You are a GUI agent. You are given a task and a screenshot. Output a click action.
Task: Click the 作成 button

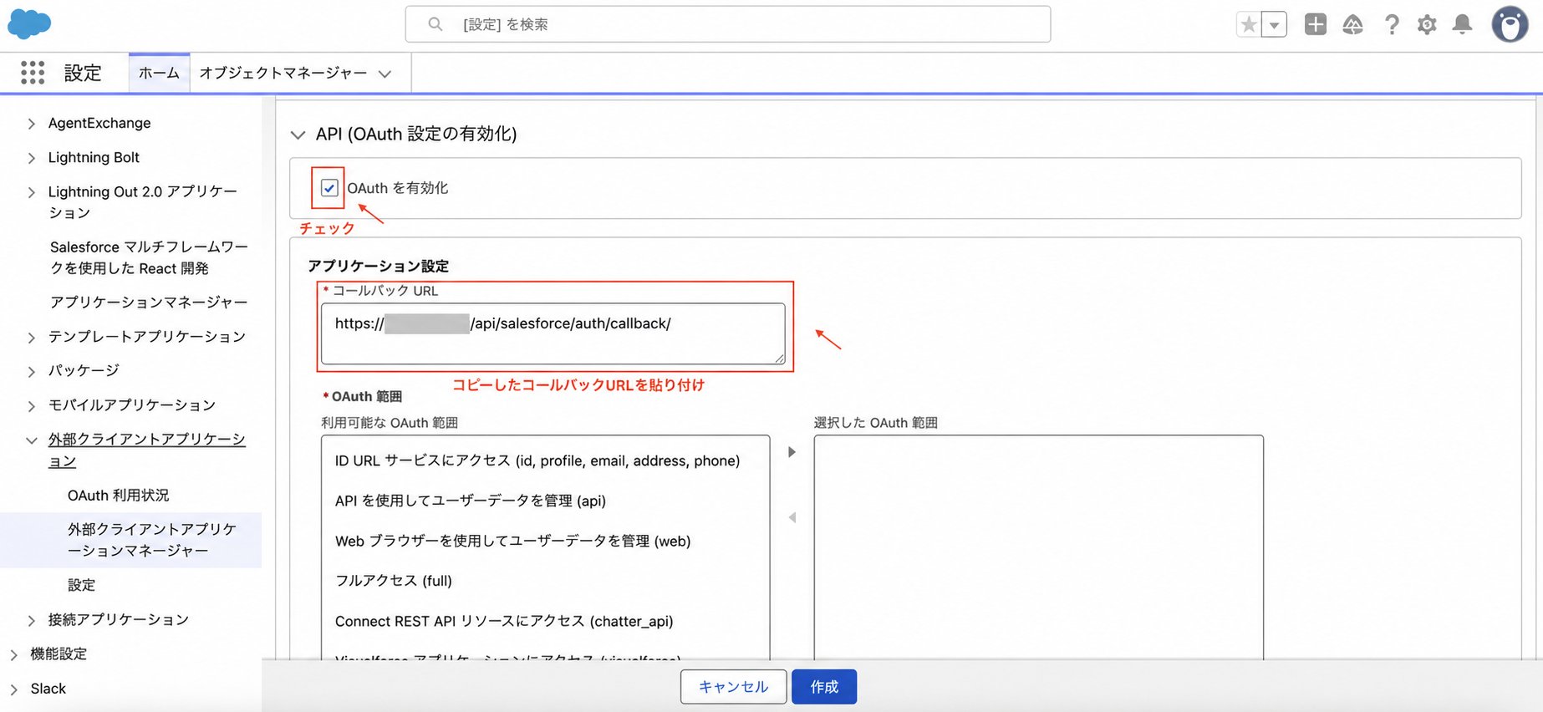click(824, 687)
